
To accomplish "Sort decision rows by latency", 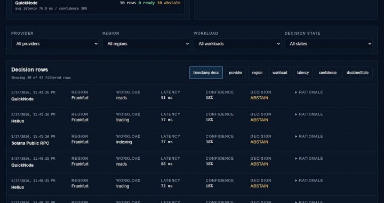I will (303, 73).
